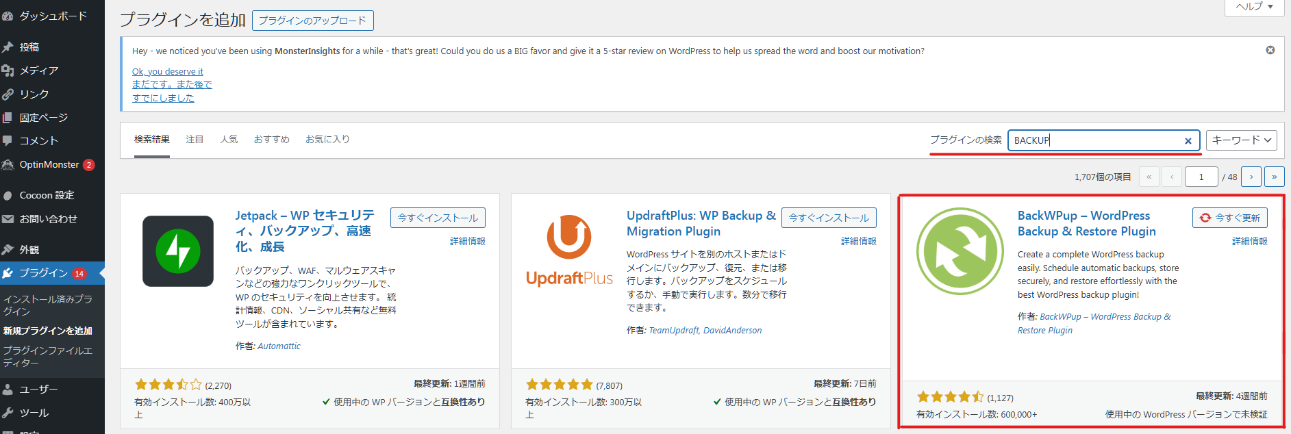1291x434 pixels.
Task: Click the すでにしました link
Action: tap(163, 98)
